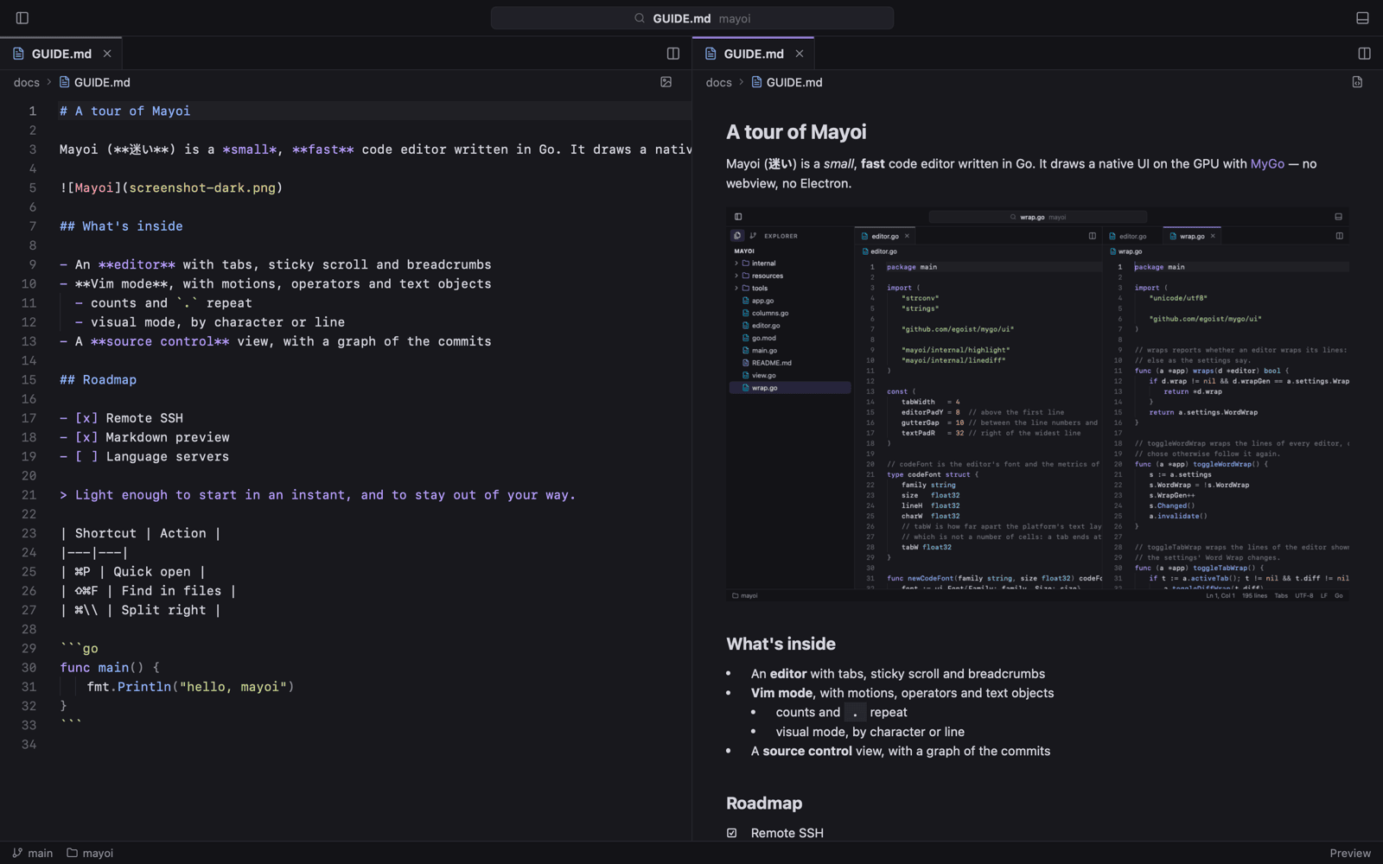Screen dimensions: 1383x864
Task: Click the mayoi folder in status bar
Action: pos(90,853)
